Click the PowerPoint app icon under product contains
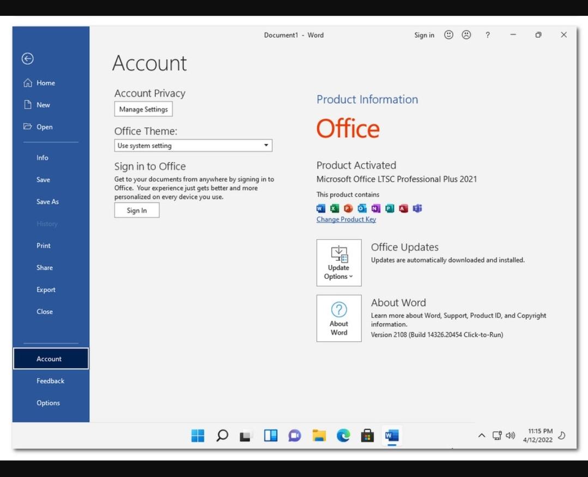This screenshot has height=477, width=588. pos(348,209)
